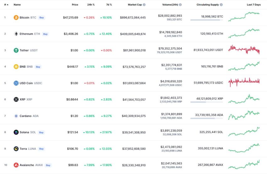Click Terra price $106.70
Image resolution: width=267 pixels, height=174 pixels.
tap(73, 149)
